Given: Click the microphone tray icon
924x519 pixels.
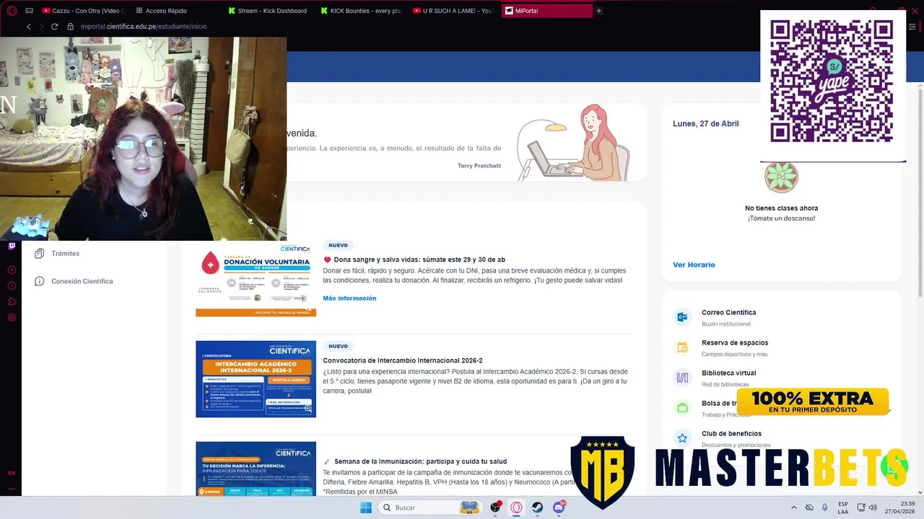Looking at the screenshot, I should tap(825, 507).
